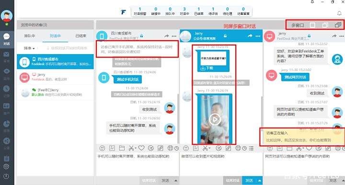This screenshot has width=345, height=185.
Task: Open the contact card section in sidebar
Action: (6, 106)
